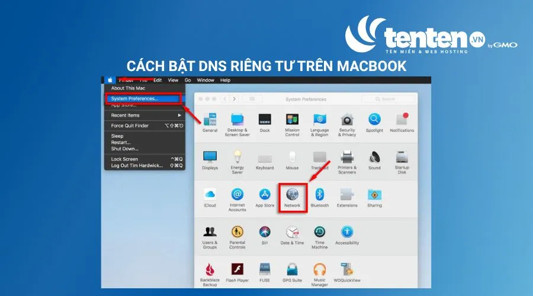This screenshot has width=533, height=296.
Task: Click the Show All grid button
Action: point(252,99)
